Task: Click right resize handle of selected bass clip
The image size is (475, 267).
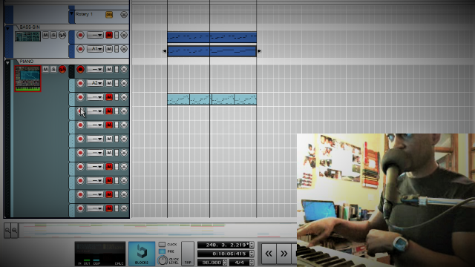Action: 259,51
